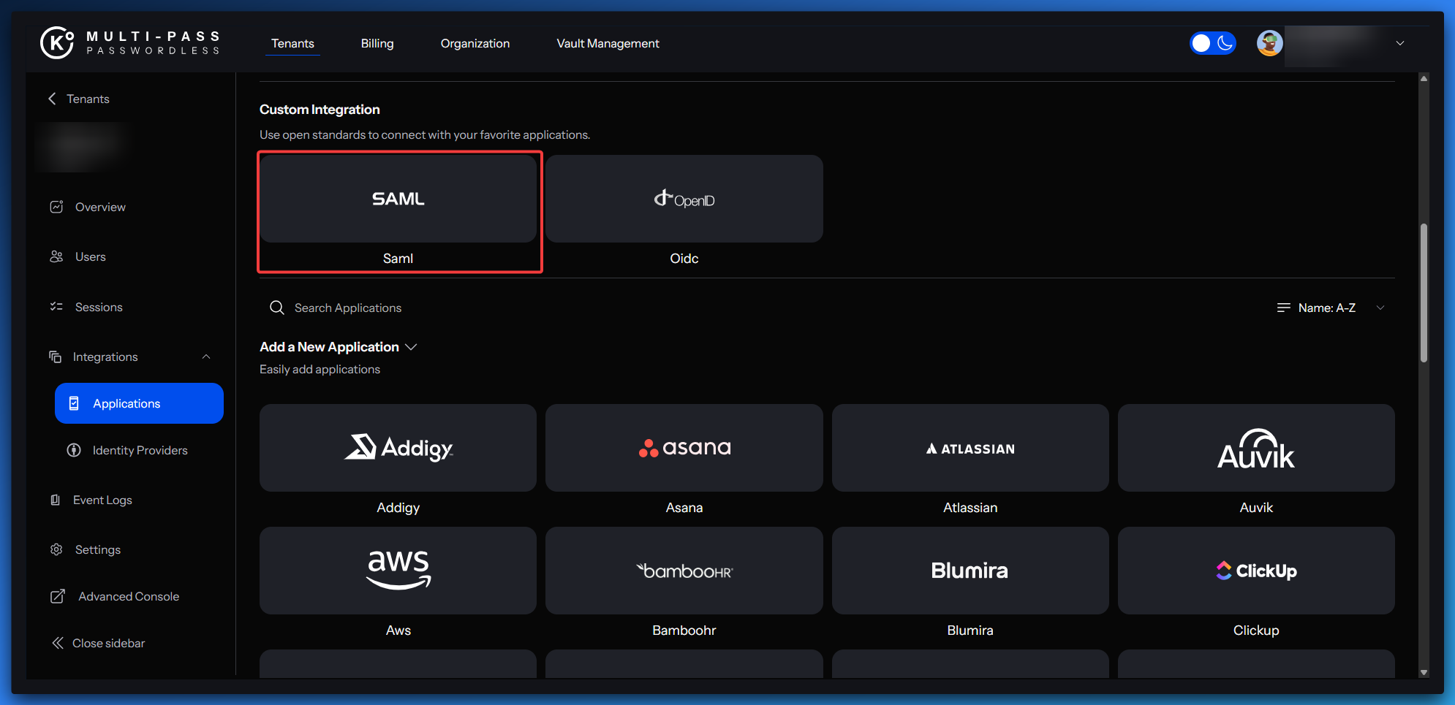This screenshot has width=1455, height=705.
Task: Open Settings gear icon in sidebar
Action: 56,549
